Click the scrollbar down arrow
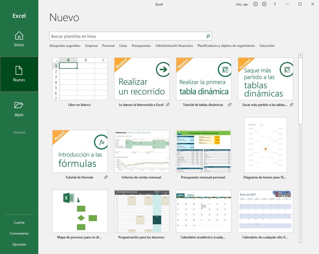The height and width of the screenshot is (254, 319). (x=300, y=242)
